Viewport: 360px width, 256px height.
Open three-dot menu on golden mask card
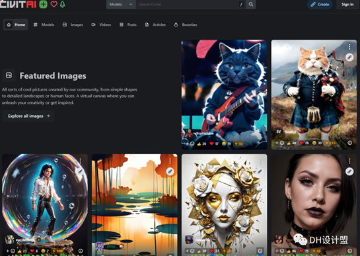260,161
